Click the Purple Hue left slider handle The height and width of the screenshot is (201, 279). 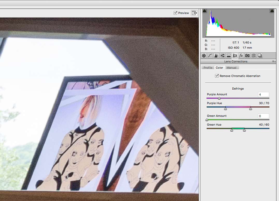pos(225,109)
